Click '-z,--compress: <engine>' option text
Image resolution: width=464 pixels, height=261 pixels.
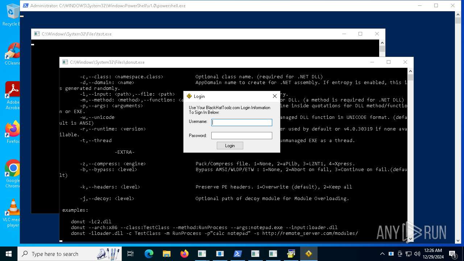tap(113, 163)
